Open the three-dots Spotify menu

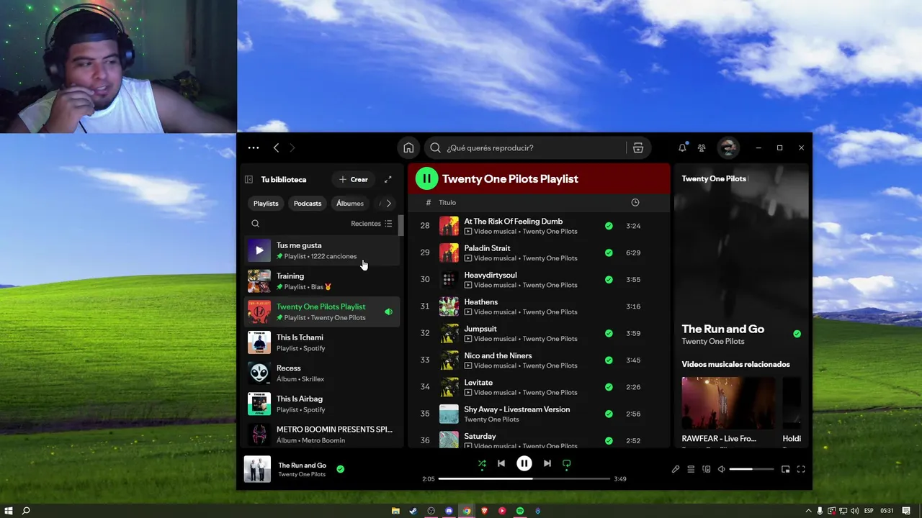[x=254, y=147]
